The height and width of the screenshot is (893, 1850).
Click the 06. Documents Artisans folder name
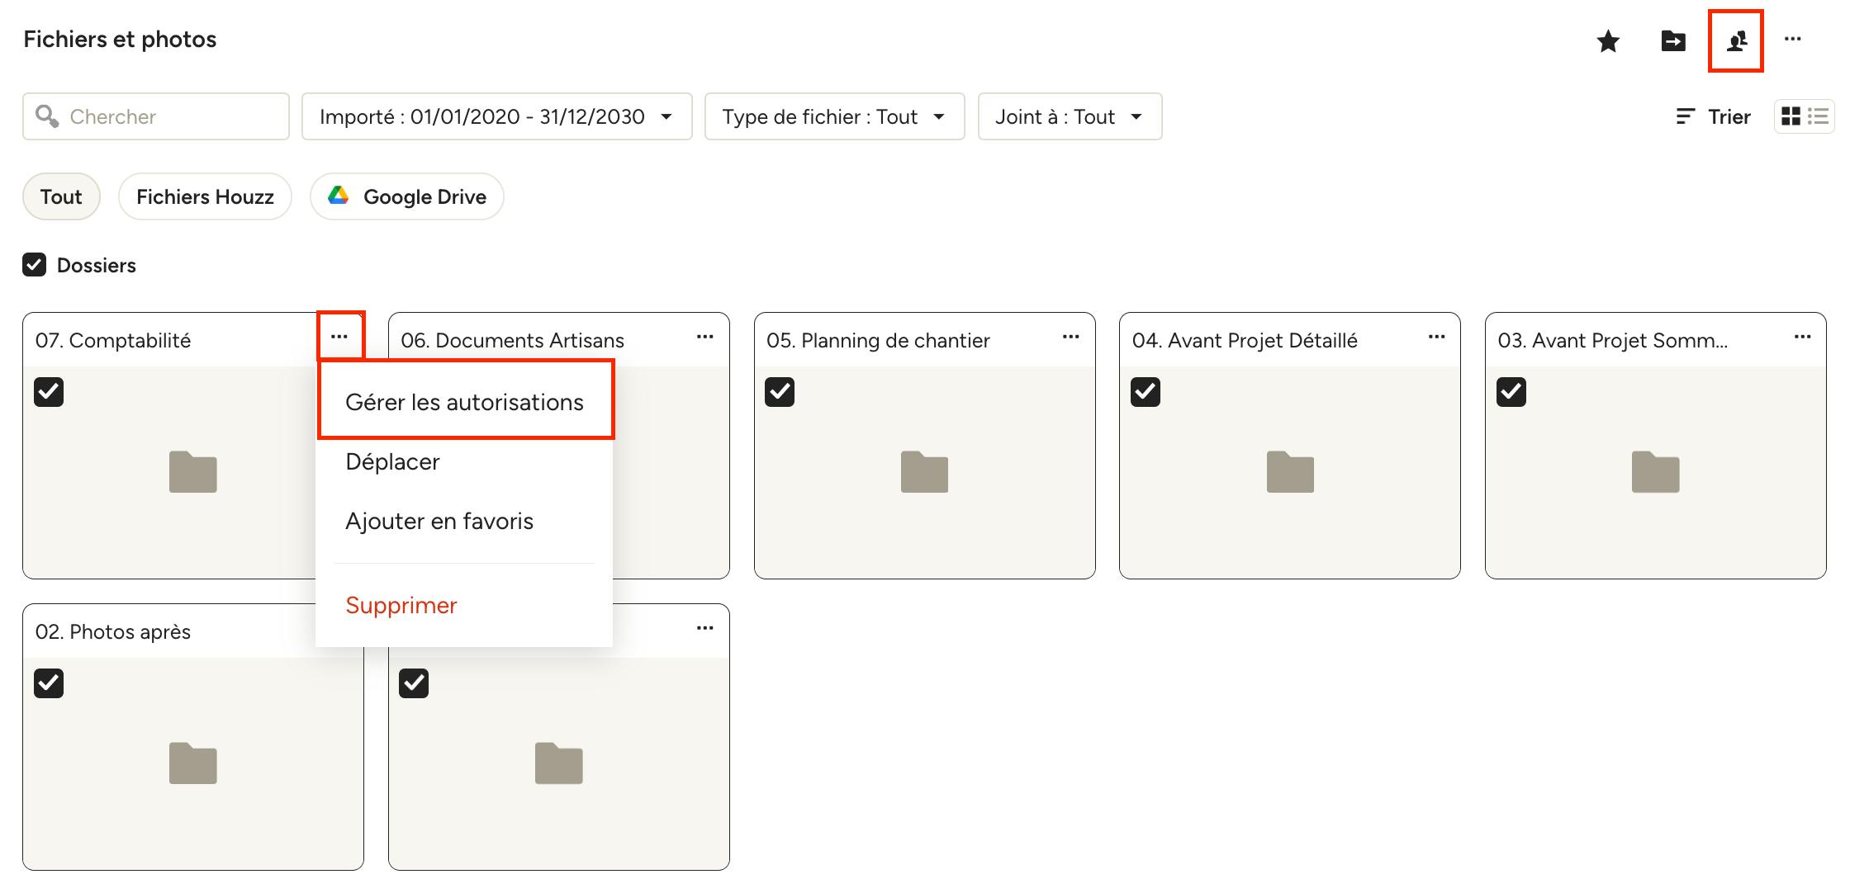[512, 340]
